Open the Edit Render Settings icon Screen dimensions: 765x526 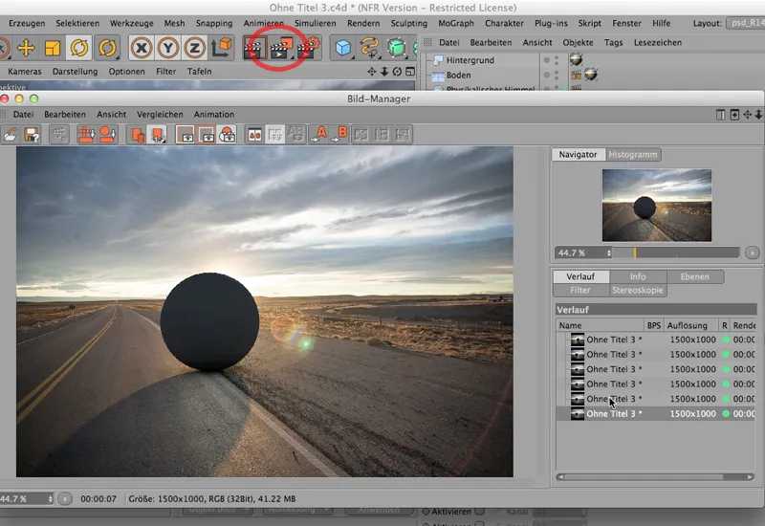click(307, 46)
